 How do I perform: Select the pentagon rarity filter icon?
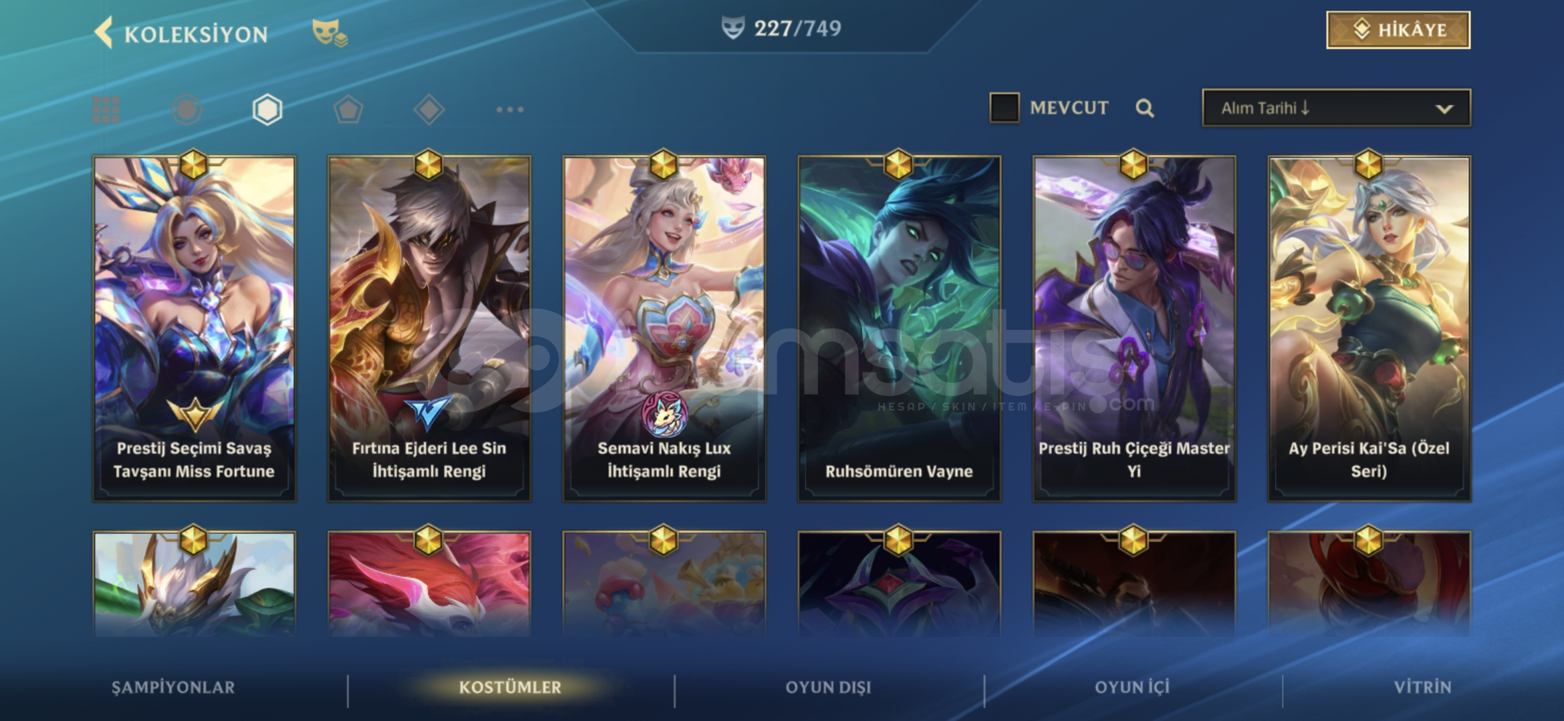(x=348, y=109)
